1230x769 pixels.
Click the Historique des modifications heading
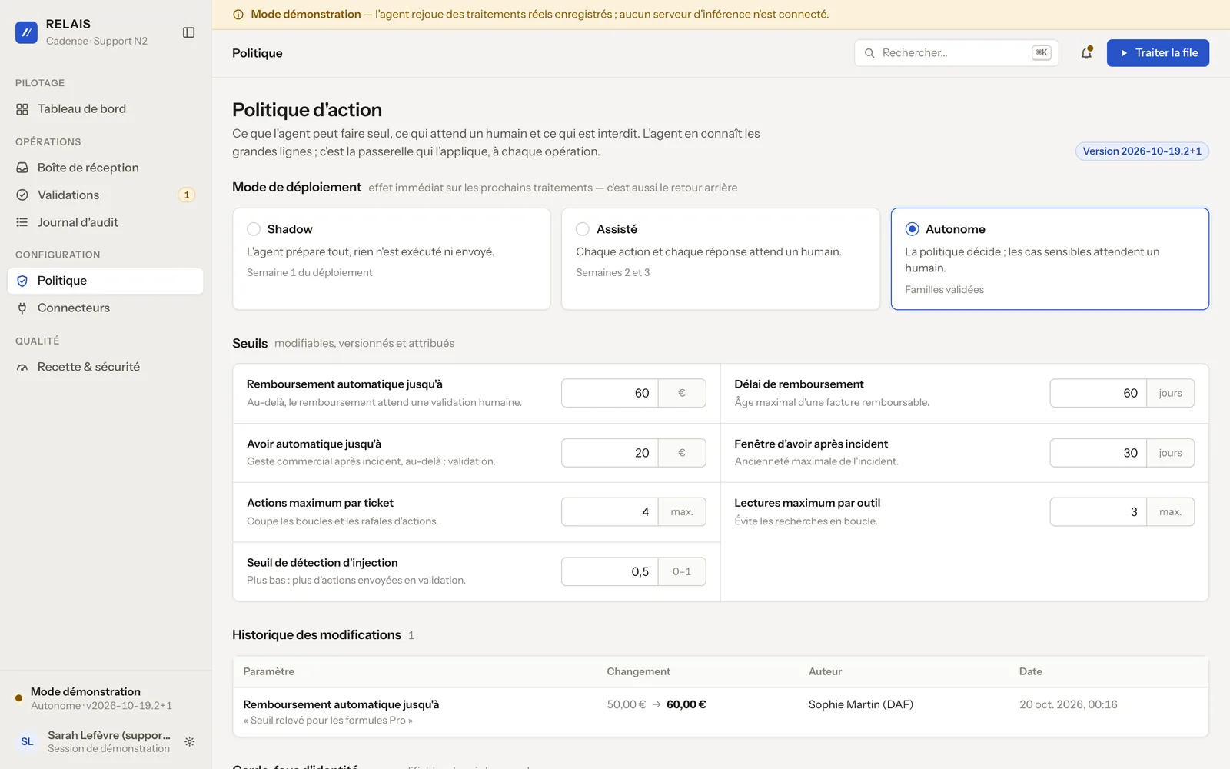317,635
